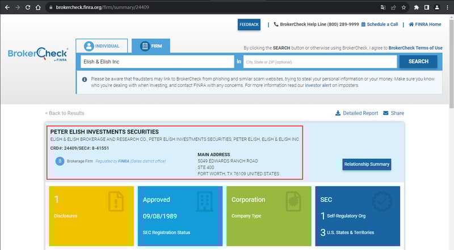Open the Relationship Summary button
This screenshot has width=454, height=250.
(367, 165)
